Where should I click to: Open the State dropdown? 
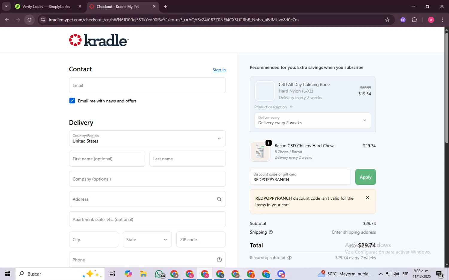147,239
